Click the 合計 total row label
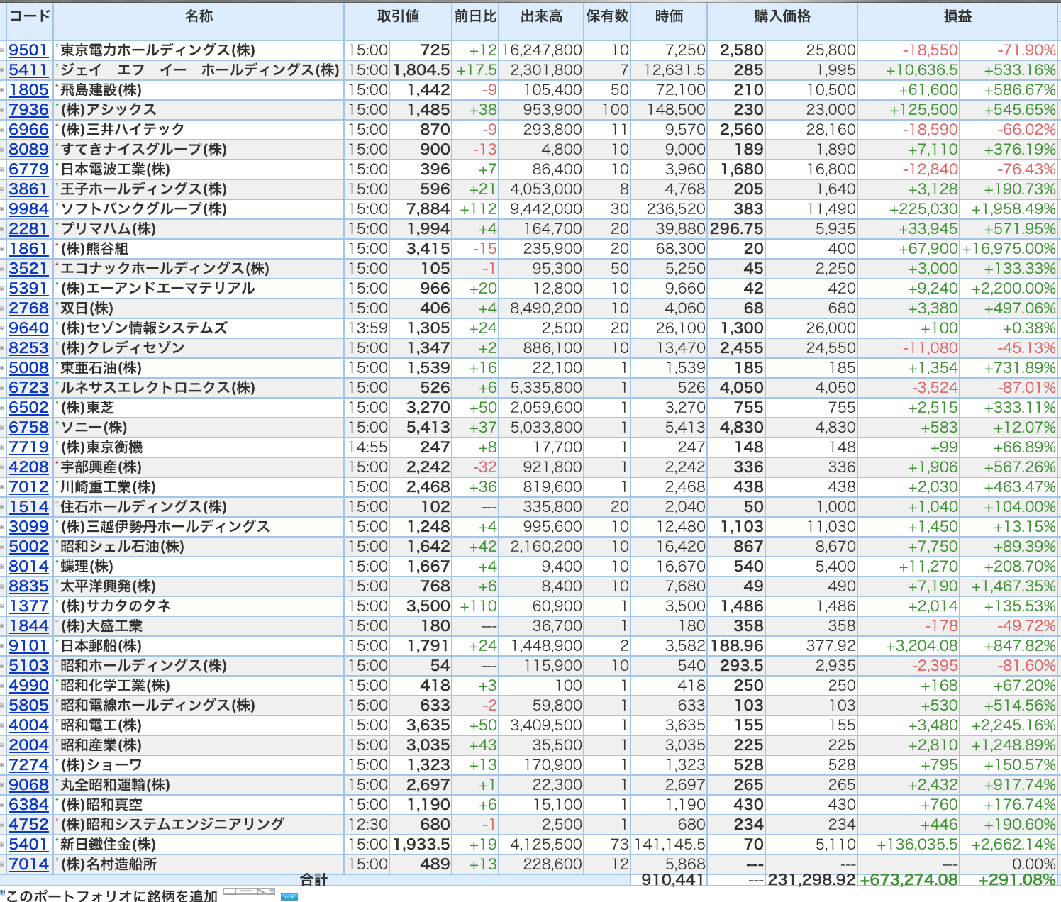This screenshot has height=902, width=1061. (x=313, y=880)
